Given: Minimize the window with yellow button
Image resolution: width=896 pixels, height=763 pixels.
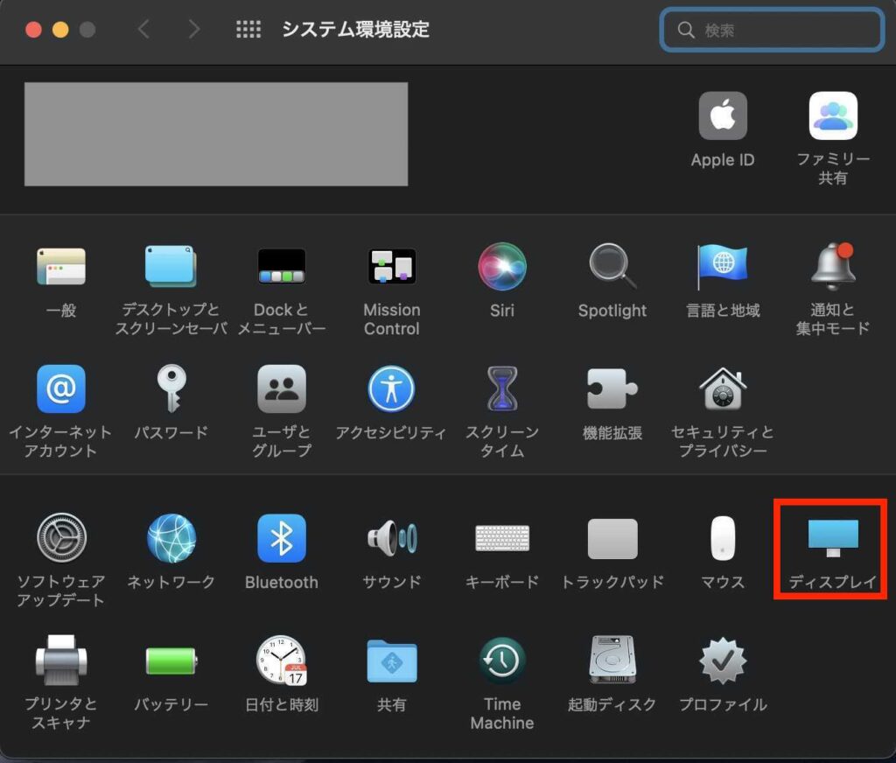Looking at the screenshot, I should pyautogui.click(x=60, y=29).
